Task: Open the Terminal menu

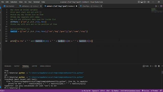Action: coord(36,2)
